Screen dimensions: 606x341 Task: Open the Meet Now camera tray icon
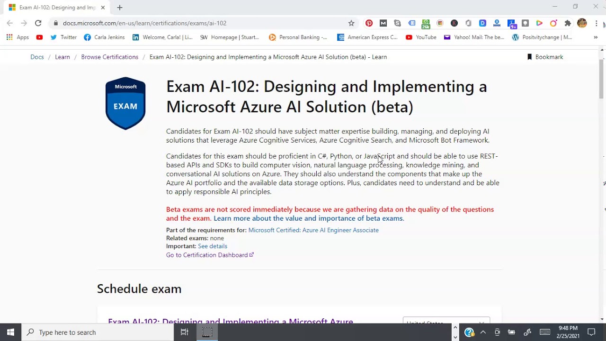497,332
